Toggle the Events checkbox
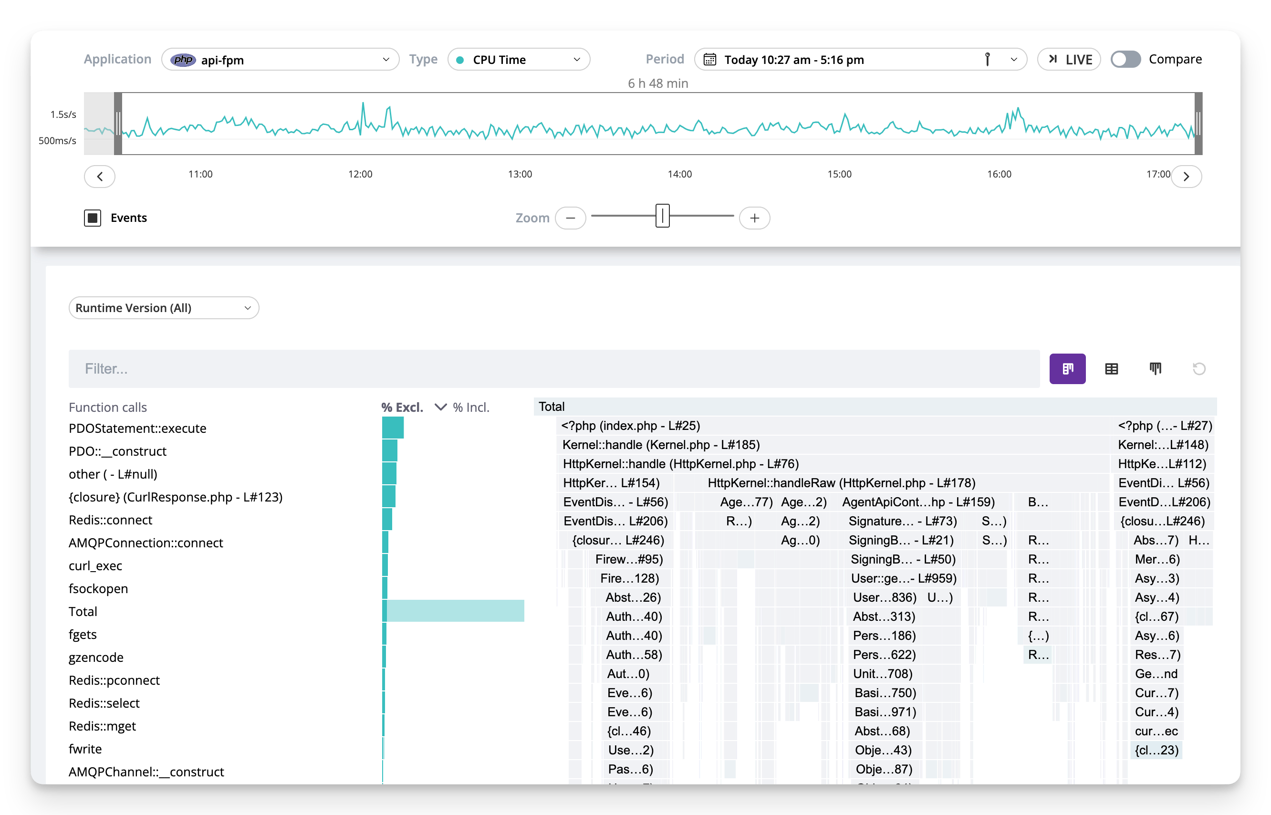 pyautogui.click(x=93, y=218)
